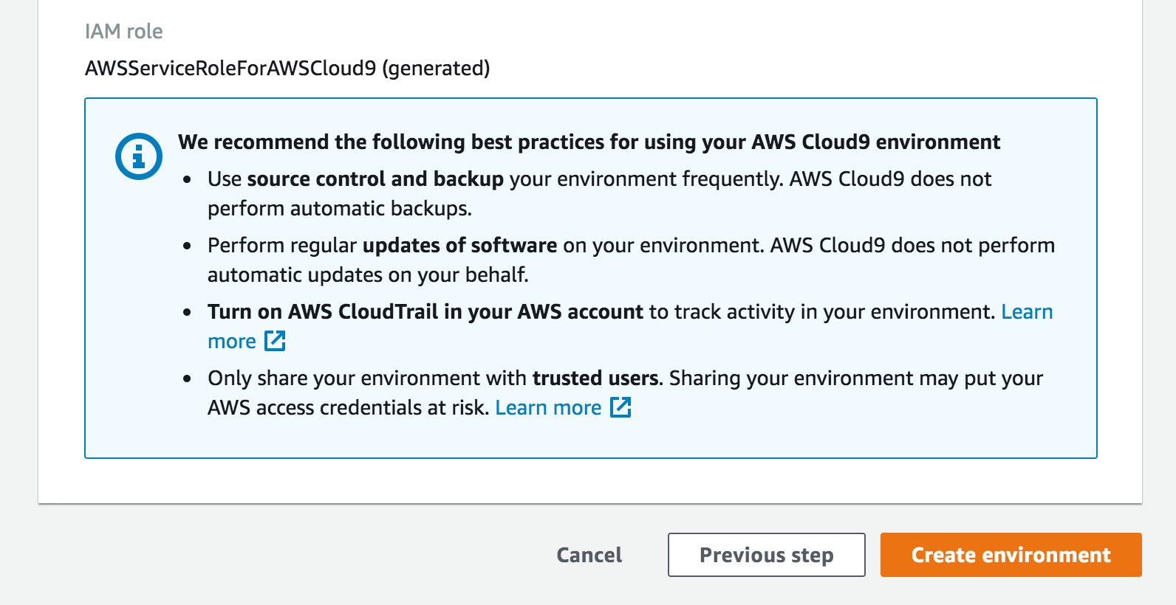Click the bullet before 'Only share your environment'

(188, 378)
